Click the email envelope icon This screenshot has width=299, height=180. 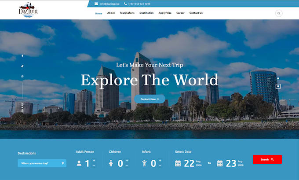tap(96, 4)
